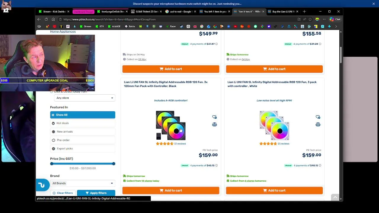Jump to top with the up-arrow button

[x=335, y=197]
